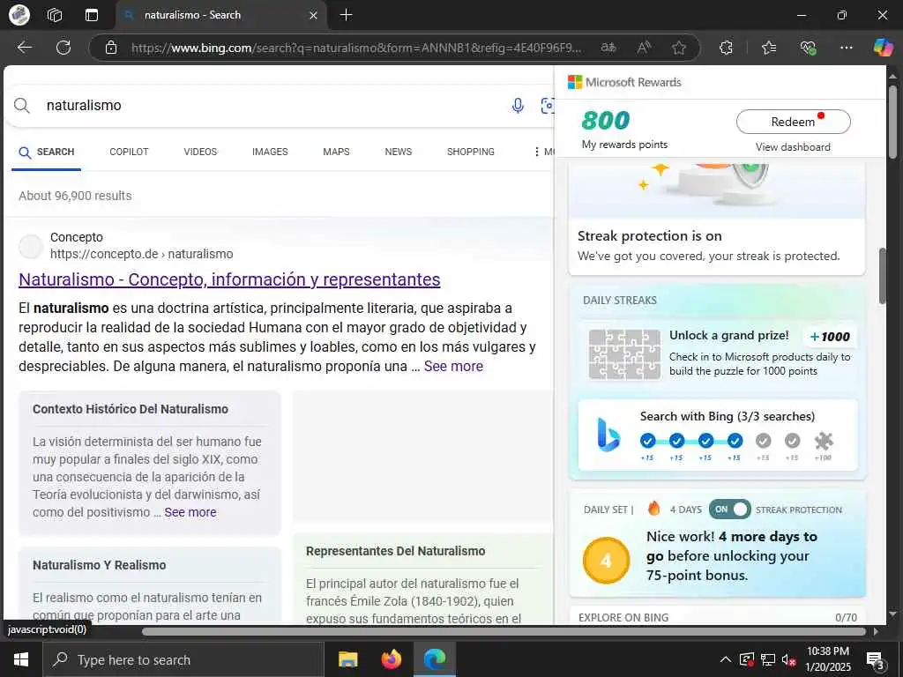Open Naturalismo Y Realismo card heading
Screen dimensions: 903x677
pyautogui.click(x=99, y=565)
